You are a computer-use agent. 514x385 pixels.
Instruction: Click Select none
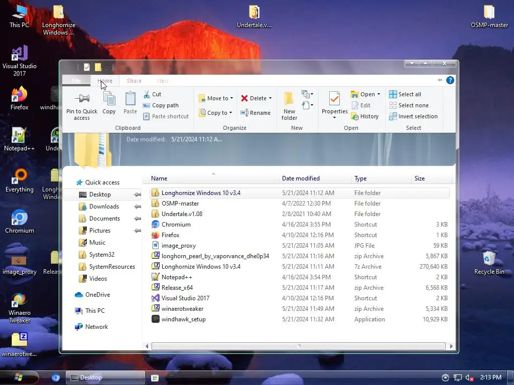409,105
